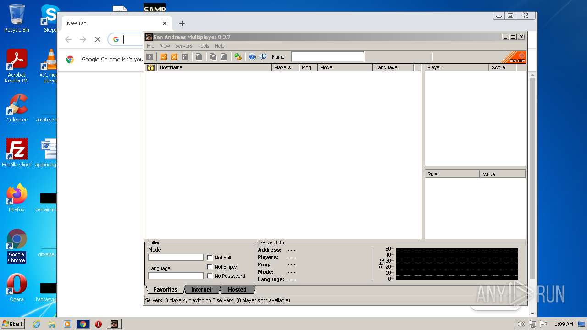587x330 pixels.
Task: Select the Recycle Bin desktop icon
Action: pyautogui.click(x=17, y=19)
